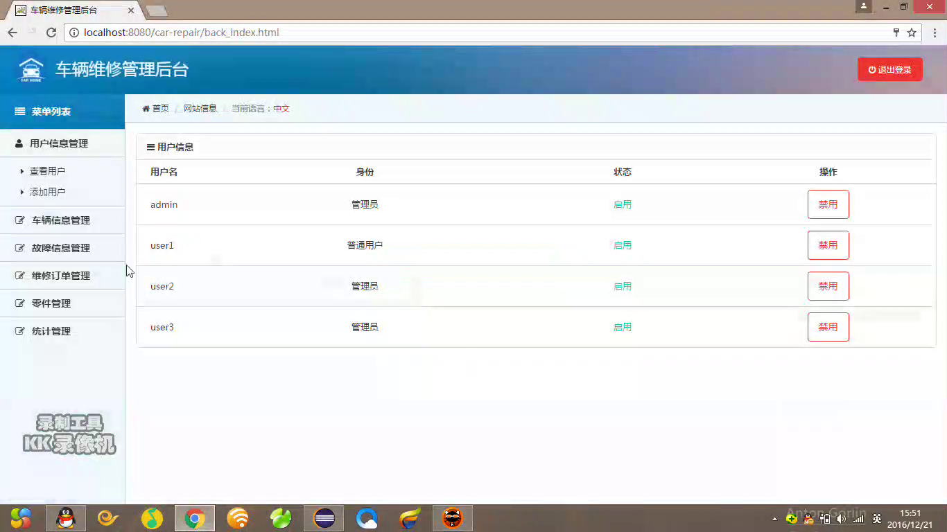947x532 pixels.
Task: Open a new browser tab
Action: [157, 10]
